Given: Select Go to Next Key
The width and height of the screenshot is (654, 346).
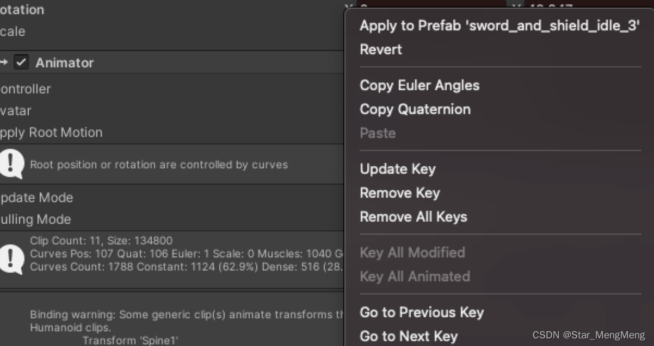Looking at the screenshot, I should click(409, 336).
